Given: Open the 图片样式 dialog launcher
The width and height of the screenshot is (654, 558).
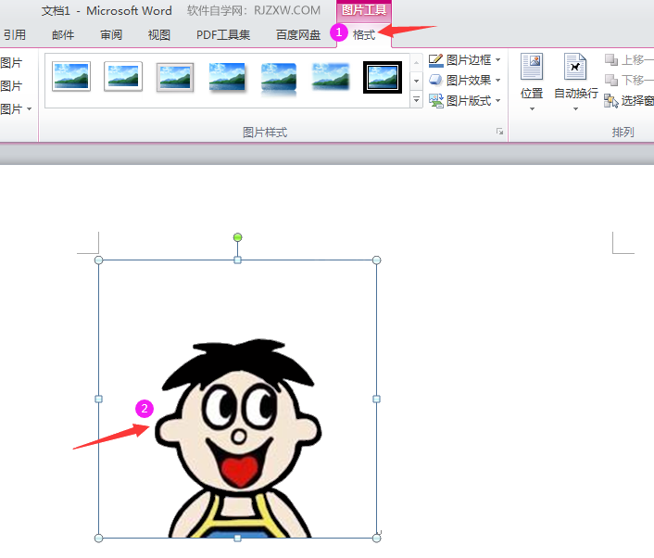Looking at the screenshot, I should [499, 132].
